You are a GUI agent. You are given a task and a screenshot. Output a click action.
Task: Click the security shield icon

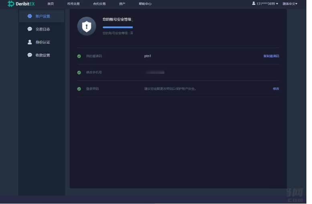click(87, 26)
